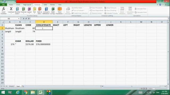The width and height of the screenshot is (170, 95).
Task: Click cell with value 83
Action: [30, 28]
